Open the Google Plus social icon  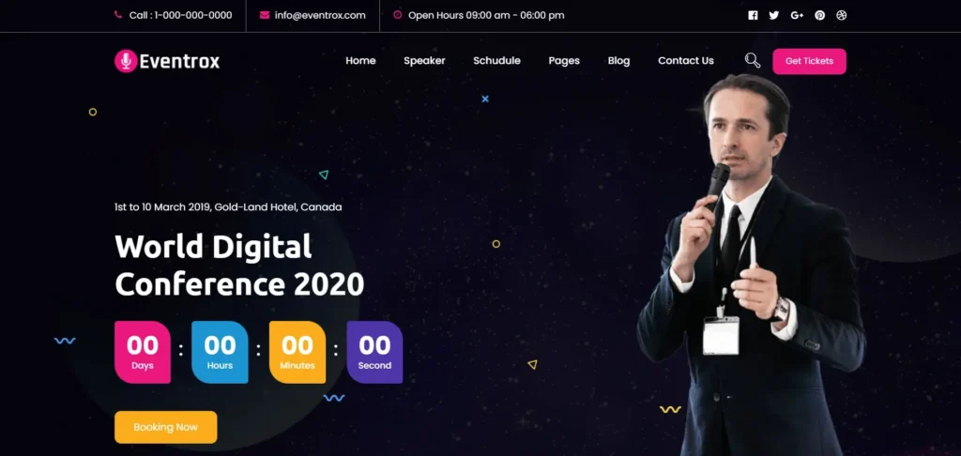click(x=797, y=15)
